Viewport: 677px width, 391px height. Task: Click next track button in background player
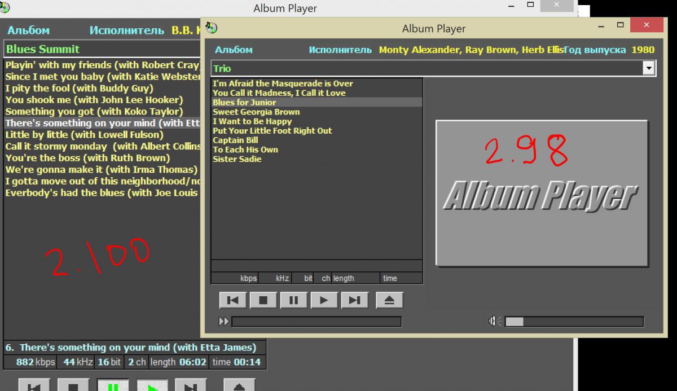191,385
